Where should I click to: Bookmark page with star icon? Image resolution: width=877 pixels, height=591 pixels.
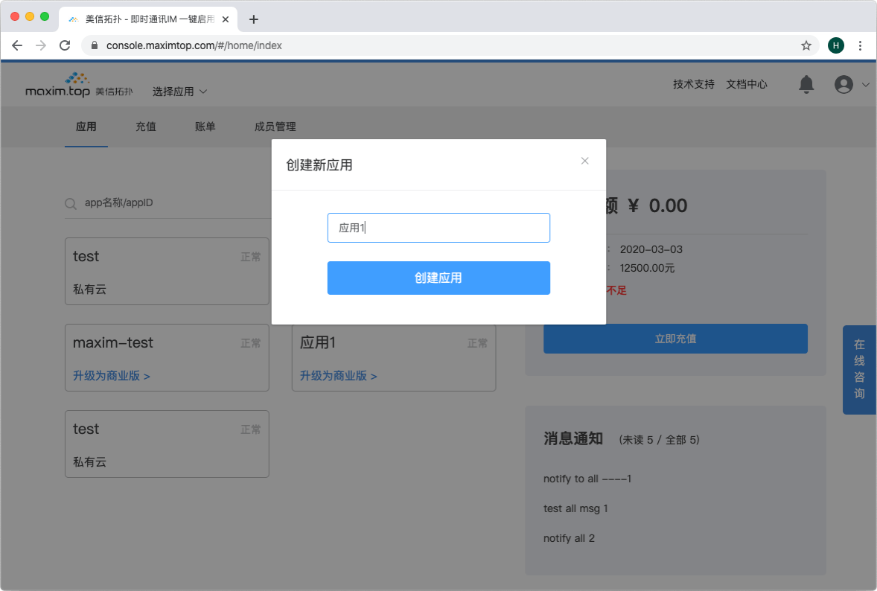pos(806,45)
